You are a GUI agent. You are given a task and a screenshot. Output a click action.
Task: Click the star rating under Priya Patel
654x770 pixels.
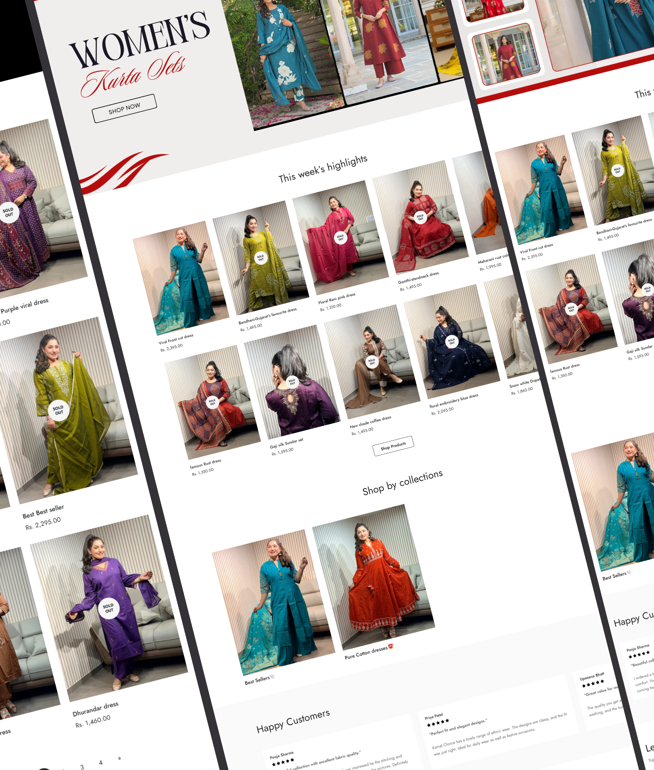click(438, 723)
